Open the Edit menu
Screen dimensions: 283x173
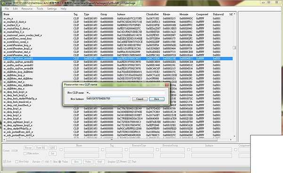pyautogui.click(x=15, y=8)
